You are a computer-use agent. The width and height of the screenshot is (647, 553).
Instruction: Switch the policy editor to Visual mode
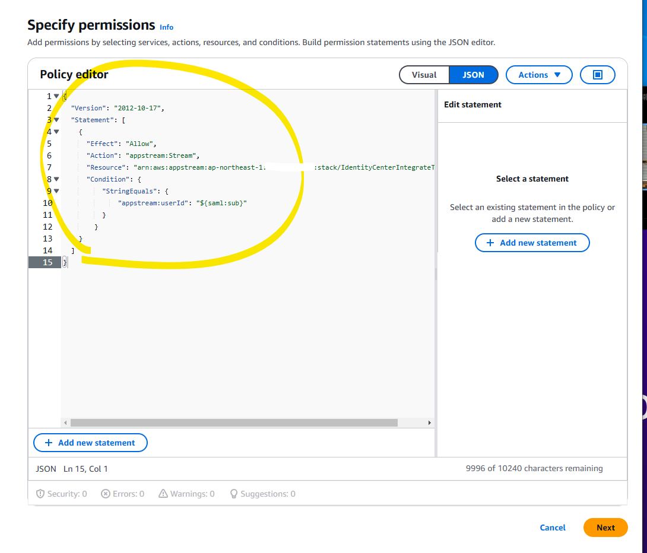(x=424, y=75)
